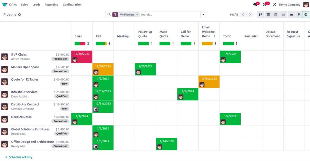Remove the My Pipeline filter

click(x=137, y=15)
